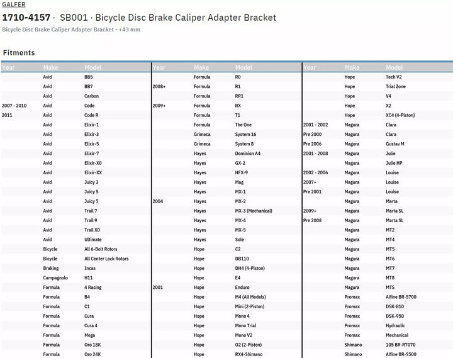Select the Hope DH4 (4-Piston) cell

250,268
